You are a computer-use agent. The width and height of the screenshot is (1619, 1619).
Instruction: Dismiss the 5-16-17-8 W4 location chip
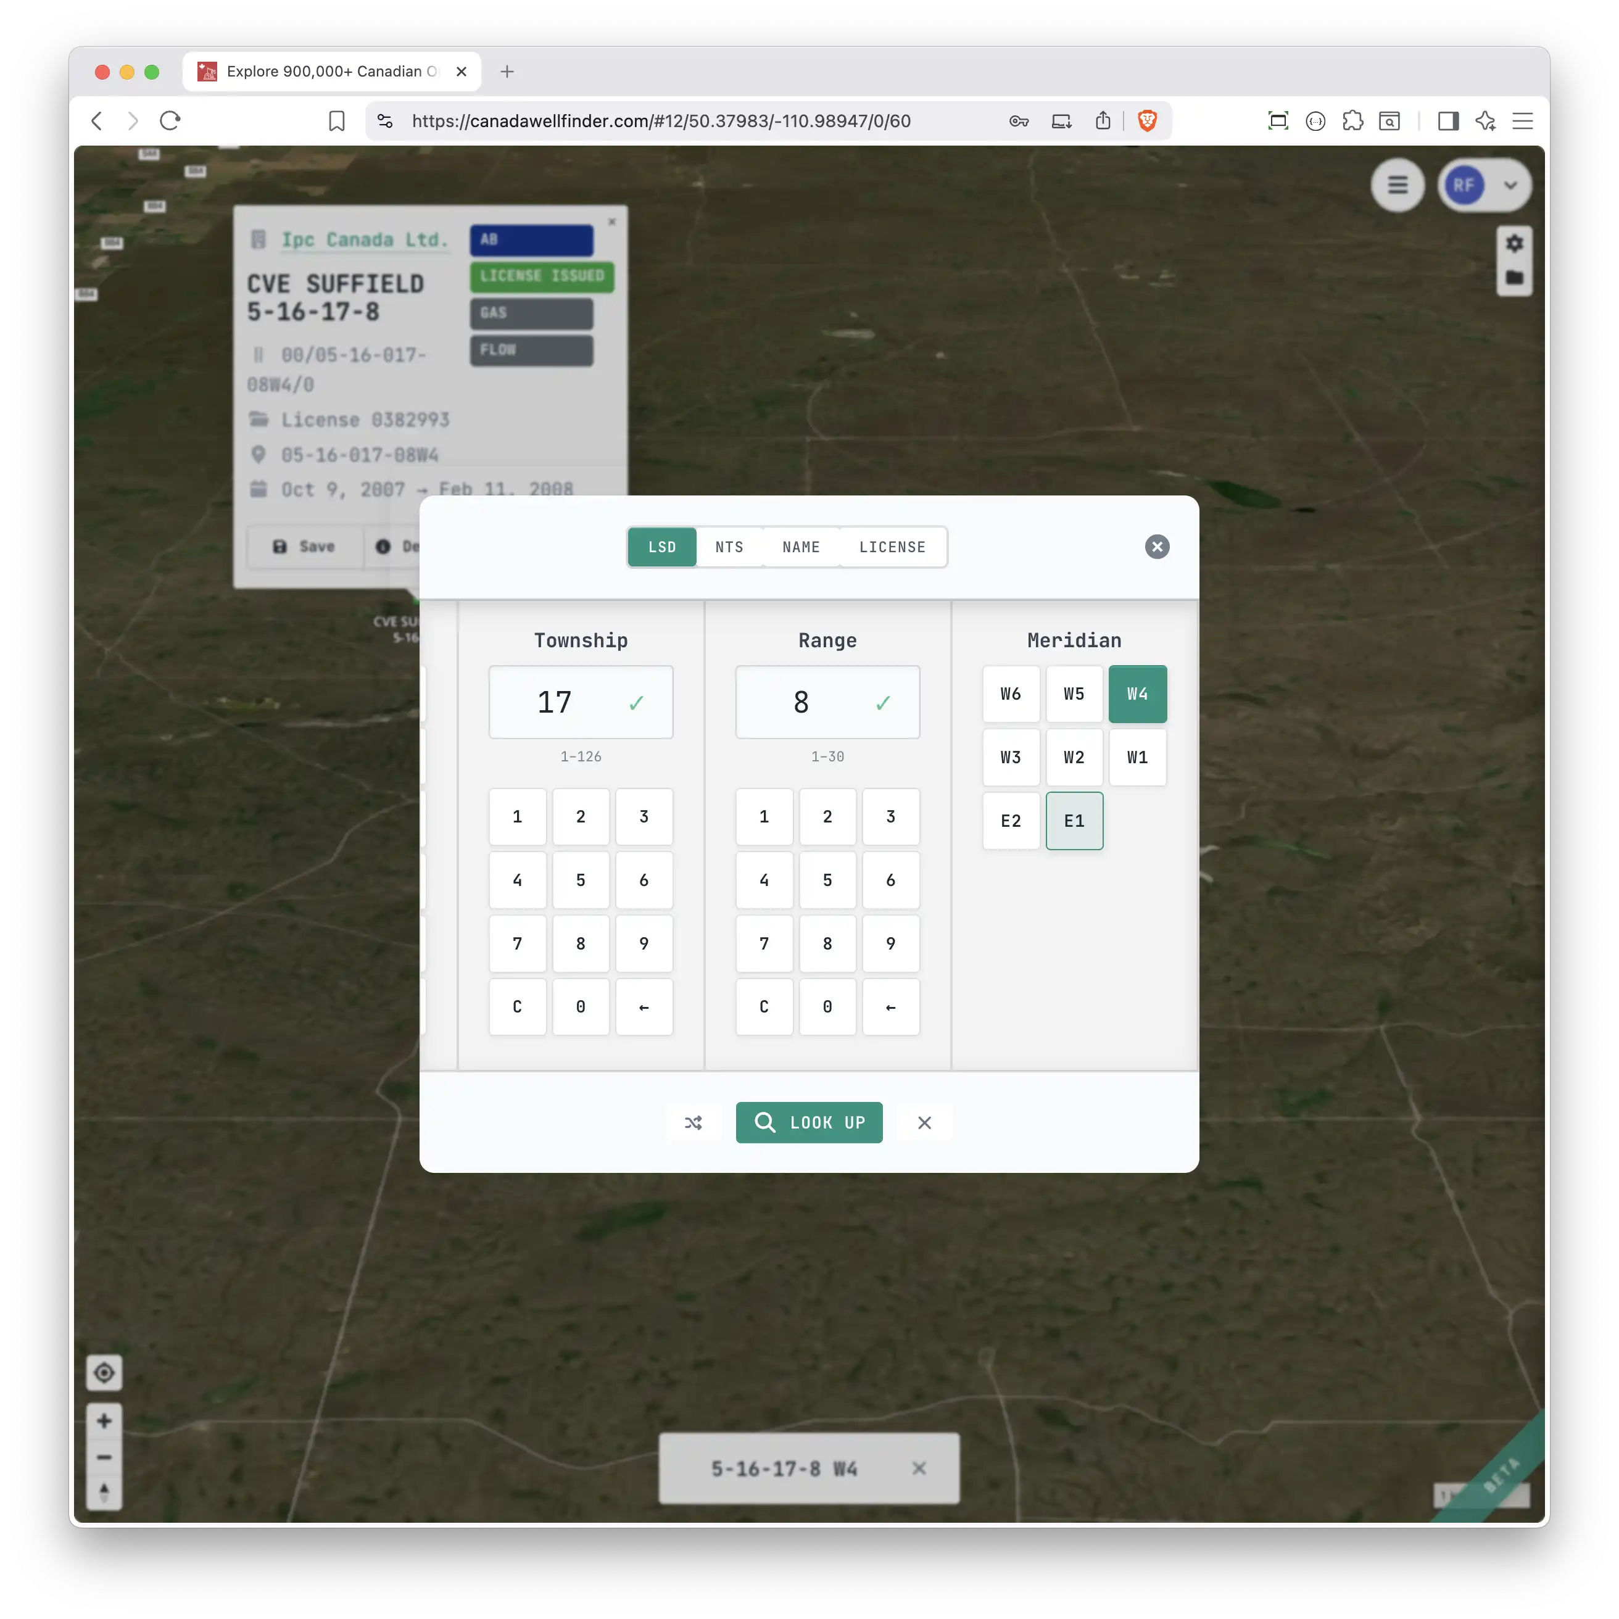click(x=919, y=1468)
